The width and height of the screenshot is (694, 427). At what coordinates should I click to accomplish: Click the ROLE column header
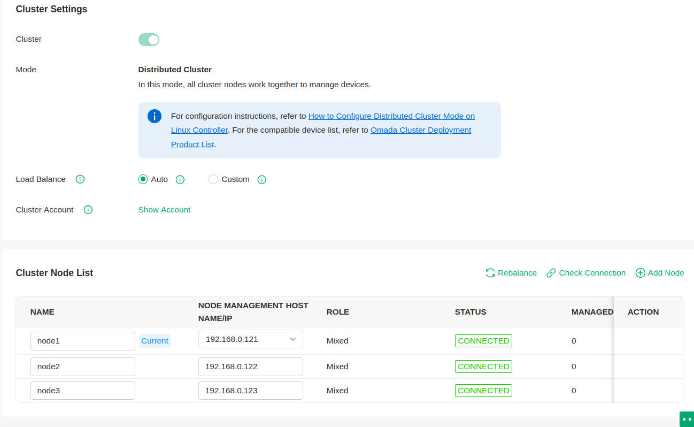coord(338,312)
